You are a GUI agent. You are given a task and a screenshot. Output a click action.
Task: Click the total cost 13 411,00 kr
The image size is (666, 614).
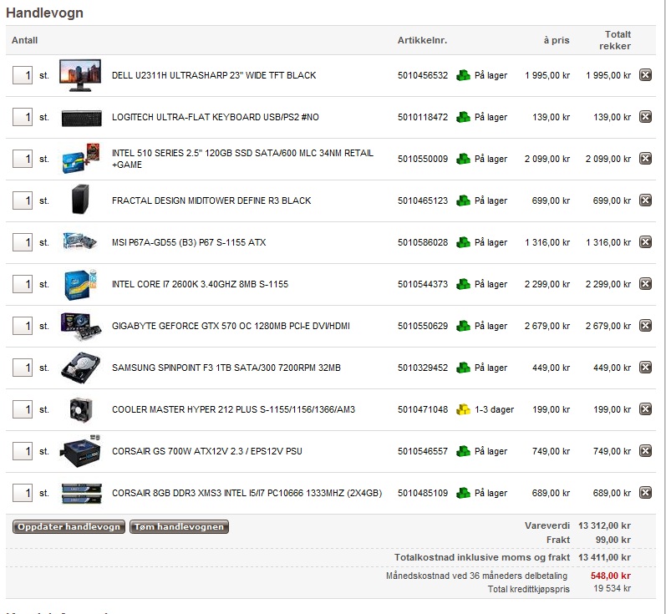(604, 557)
